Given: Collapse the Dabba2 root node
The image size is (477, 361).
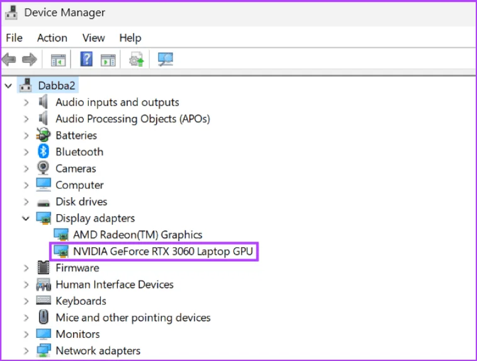Looking at the screenshot, I should click(x=8, y=86).
